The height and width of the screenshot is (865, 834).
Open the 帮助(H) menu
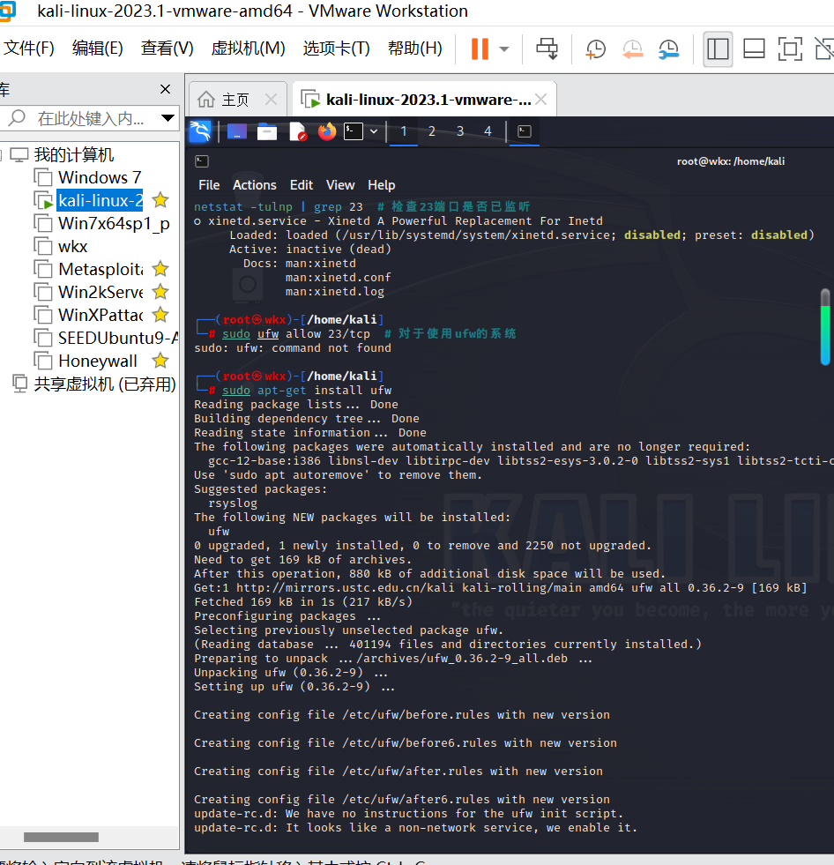(x=414, y=48)
